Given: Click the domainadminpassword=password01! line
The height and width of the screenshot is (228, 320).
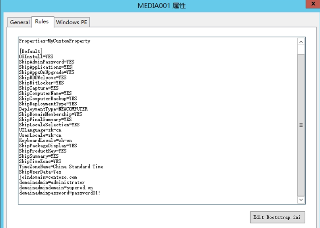Looking at the screenshot, I should (x=60, y=193).
